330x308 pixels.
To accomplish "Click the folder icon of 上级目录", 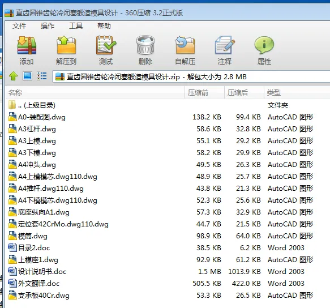I will click(x=12, y=105).
